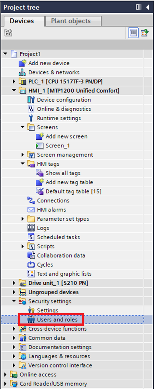Viewport: 154px width, 389px height.
Task: Expand the Ungrouped devices node
Action: pyautogui.click(x=14, y=292)
